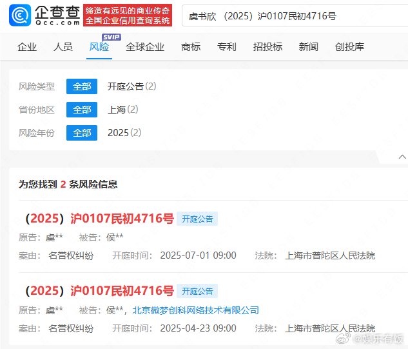Collapse the filter panel with chevron
The height and width of the screenshot is (349, 408).
click(402, 157)
